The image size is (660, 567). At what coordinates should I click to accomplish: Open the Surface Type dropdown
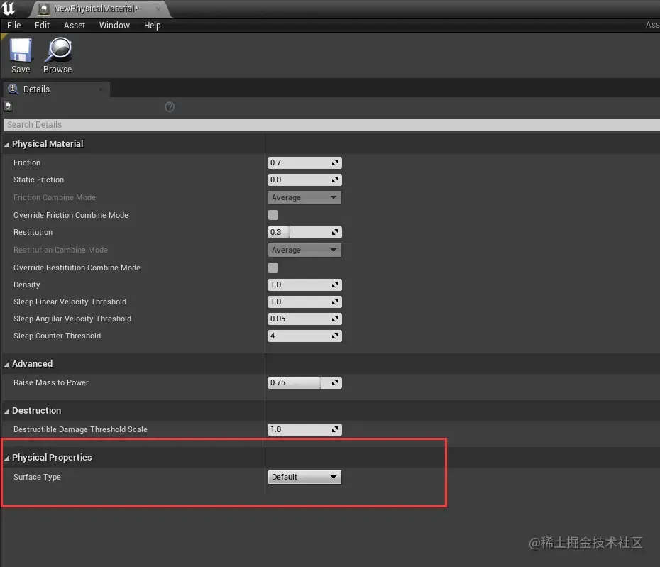coord(304,477)
